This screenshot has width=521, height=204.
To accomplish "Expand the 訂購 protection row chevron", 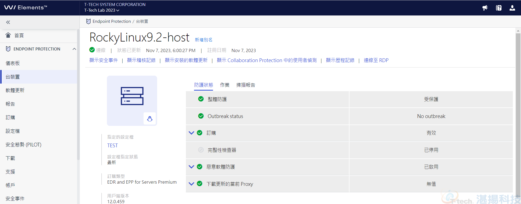I will pyautogui.click(x=191, y=133).
